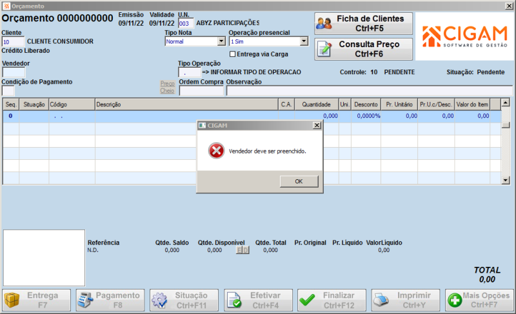Click the Finalizar green checkmark icon
The width and height of the screenshot is (516, 314).
point(307,300)
